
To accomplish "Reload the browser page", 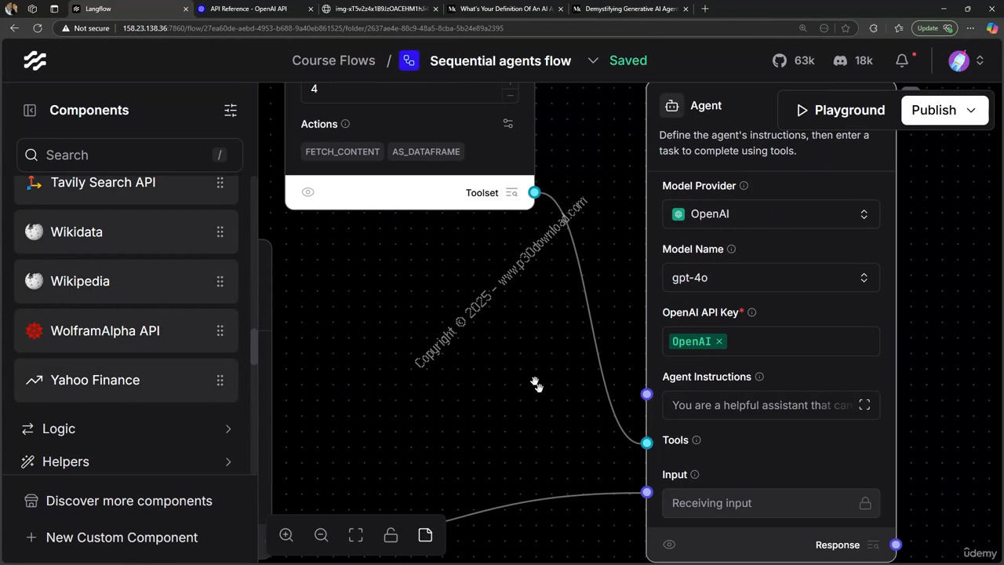I will (x=37, y=28).
